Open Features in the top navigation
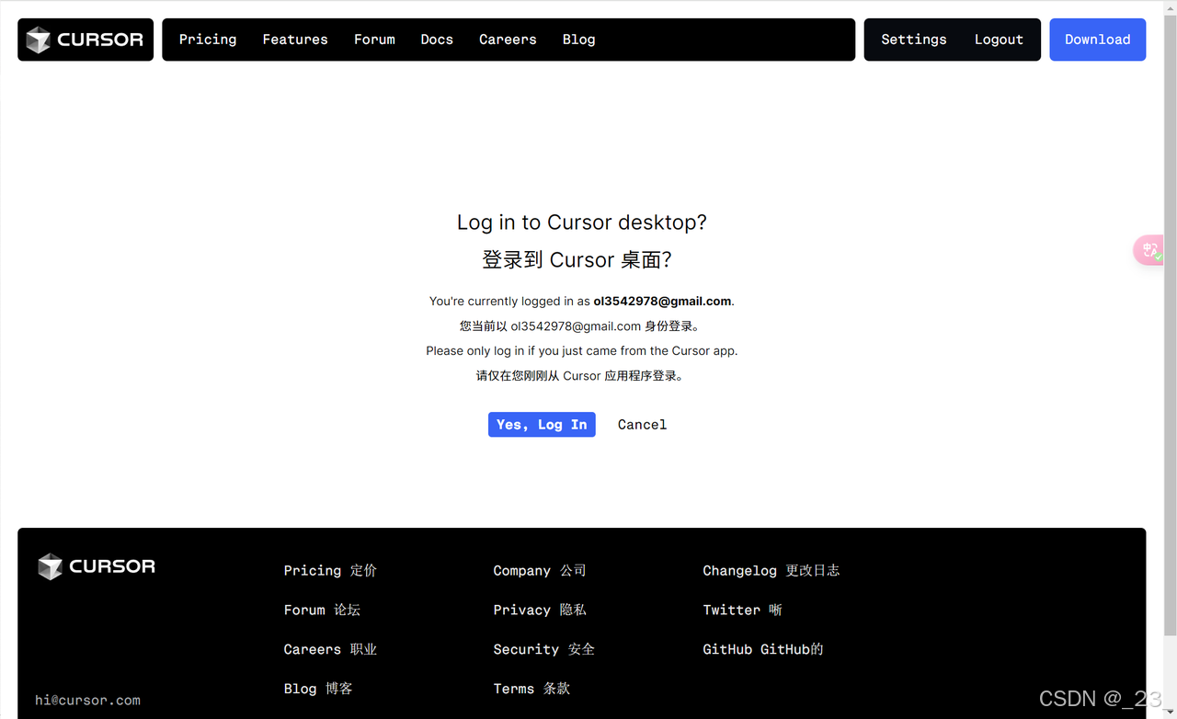This screenshot has width=1177, height=719. click(x=295, y=40)
